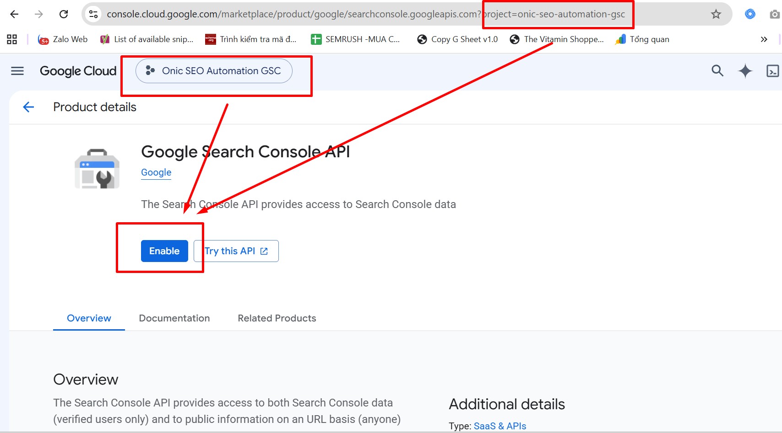The width and height of the screenshot is (782, 433).
Task: Open the Onic SEO Automation GSC project picker
Action: click(214, 71)
